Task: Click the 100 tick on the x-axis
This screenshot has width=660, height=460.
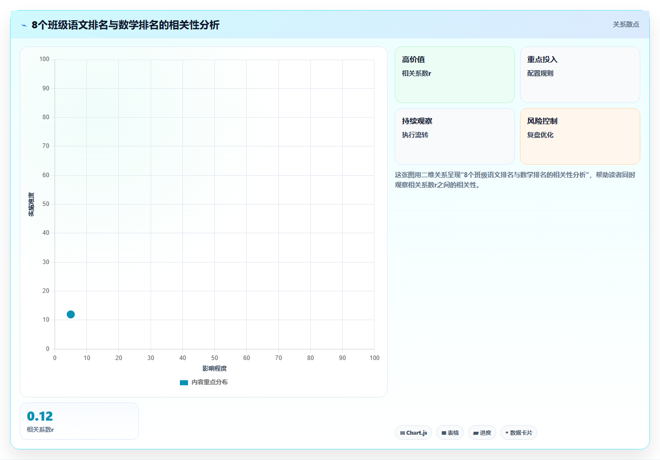Action: coord(374,358)
